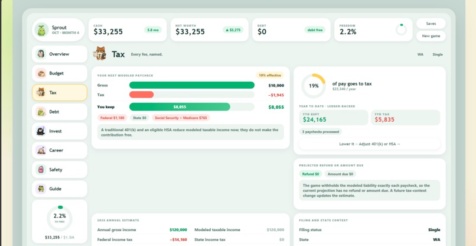Click the Annual gross income $120,000 value
This screenshot has width=476, height=246.
[x=178, y=230]
